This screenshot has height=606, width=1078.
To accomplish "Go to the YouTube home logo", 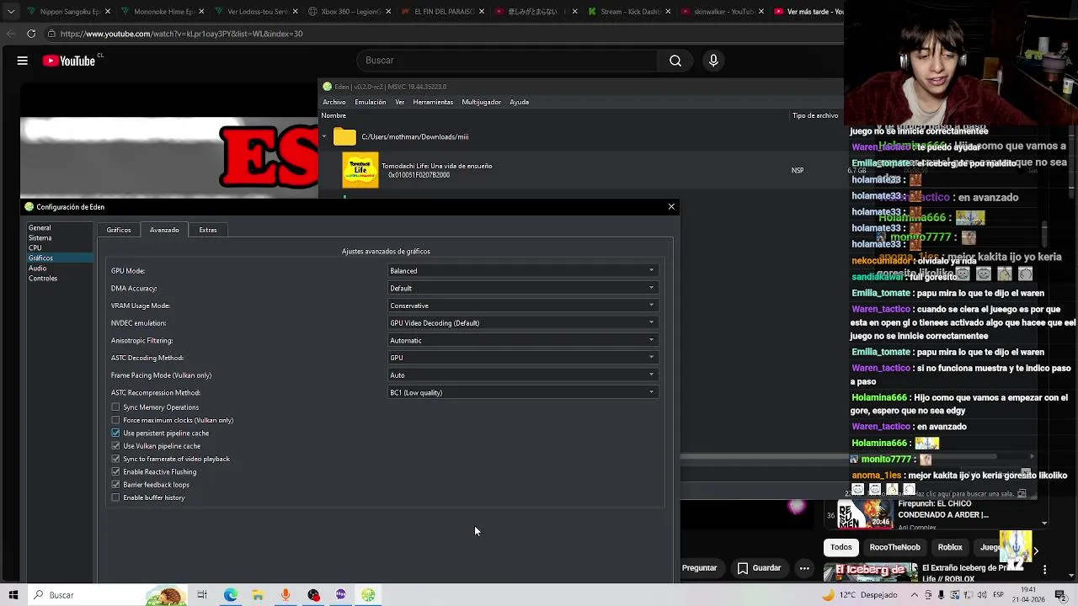I will click(x=68, y=61).
